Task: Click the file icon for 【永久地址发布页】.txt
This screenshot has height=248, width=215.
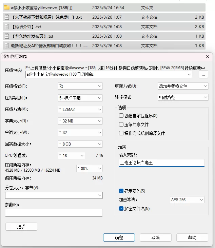Action: [7, 36]
